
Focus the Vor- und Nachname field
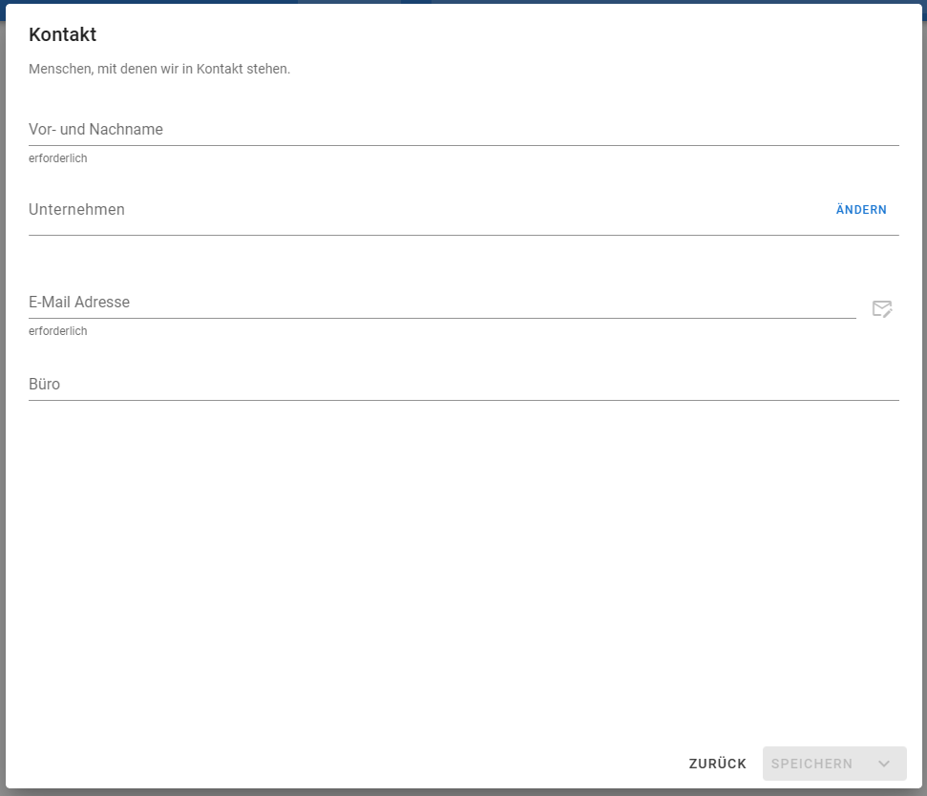[x=464, y=130]
